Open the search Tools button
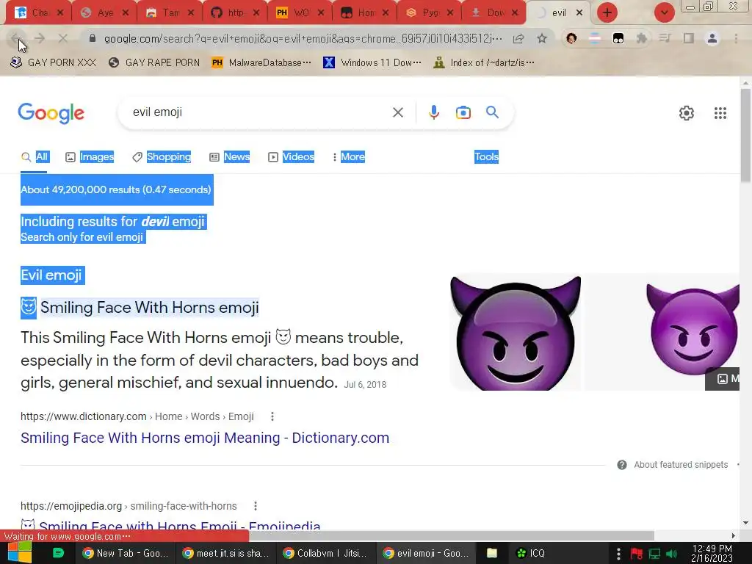The image size is (752, 564). click(x=486, y=157)
